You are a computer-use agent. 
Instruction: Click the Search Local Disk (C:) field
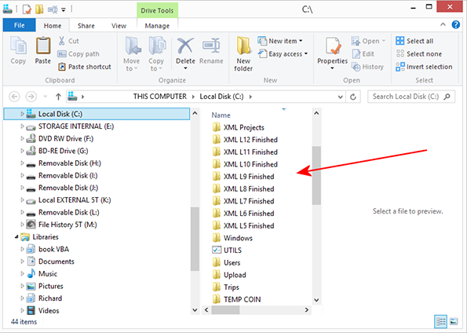tap(411, 97)
